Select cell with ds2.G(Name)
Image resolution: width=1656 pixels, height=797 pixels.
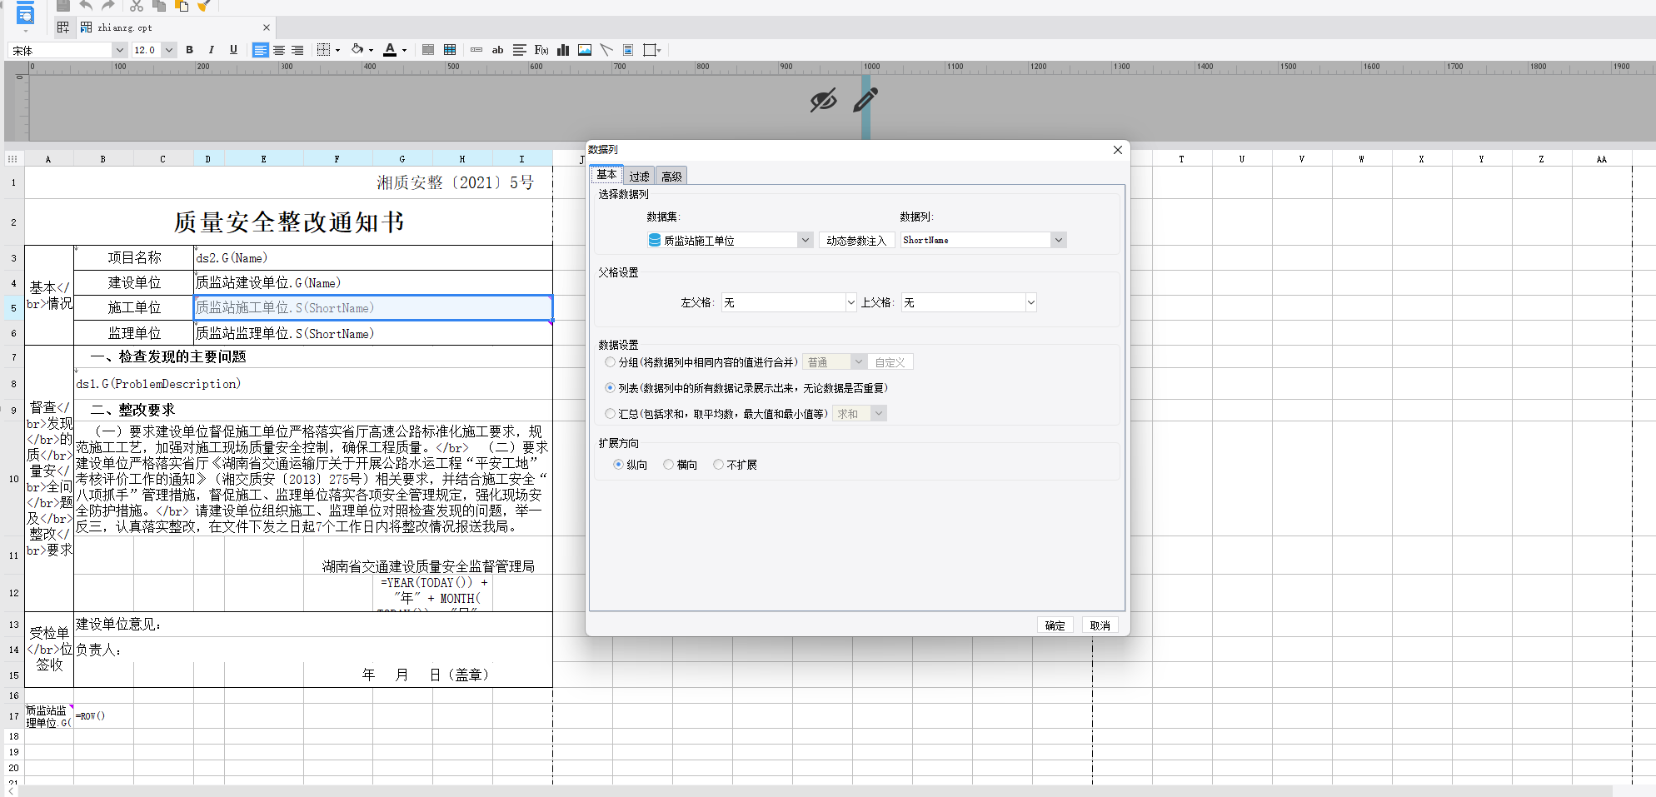372,258
